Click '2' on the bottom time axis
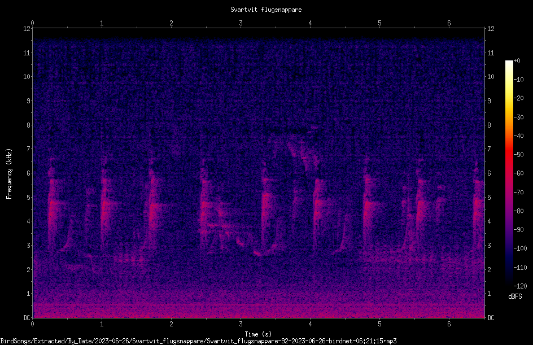This screenshot has height=345, width=533. (x=171, y=324)
